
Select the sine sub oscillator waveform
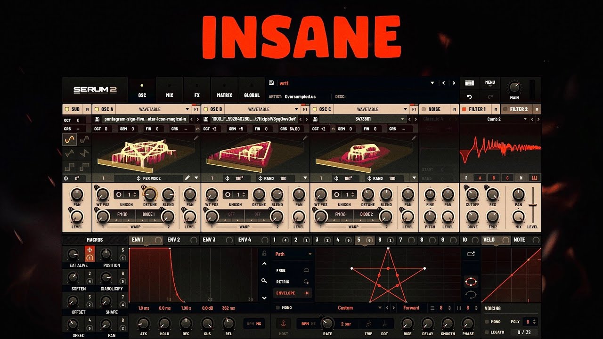(x=70, y=139)
